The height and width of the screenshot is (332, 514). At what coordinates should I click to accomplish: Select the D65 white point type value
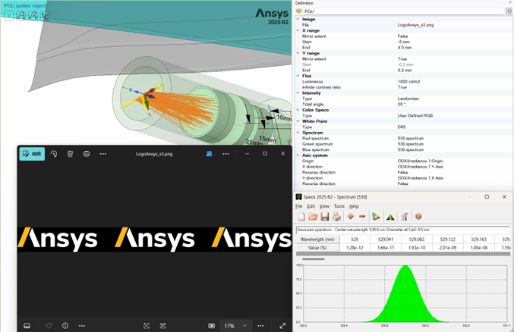[x=402, y=127]
